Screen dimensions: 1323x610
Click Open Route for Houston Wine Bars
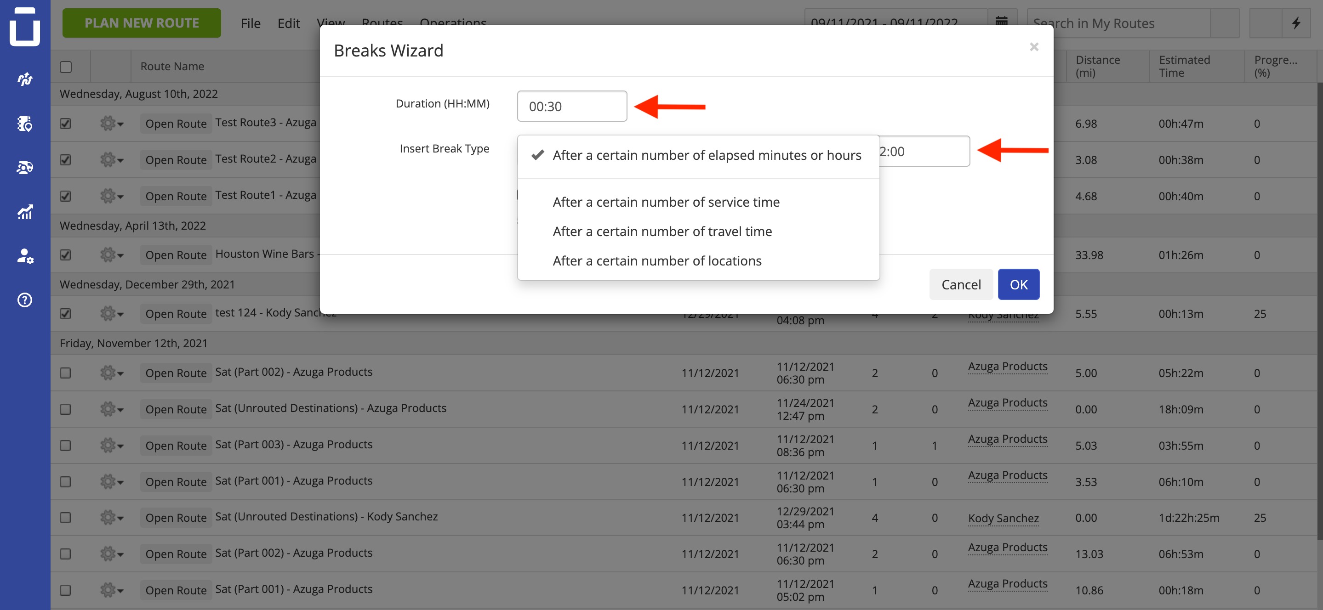tap(176, 255)
